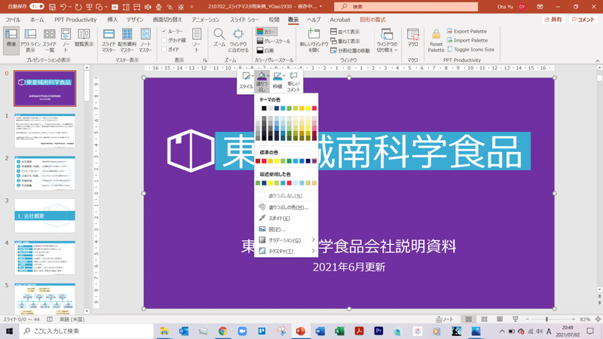Viewport: 603px width, 339px height.
Task: Click the Comments (コメント) button
Action: tap(583, 20)
